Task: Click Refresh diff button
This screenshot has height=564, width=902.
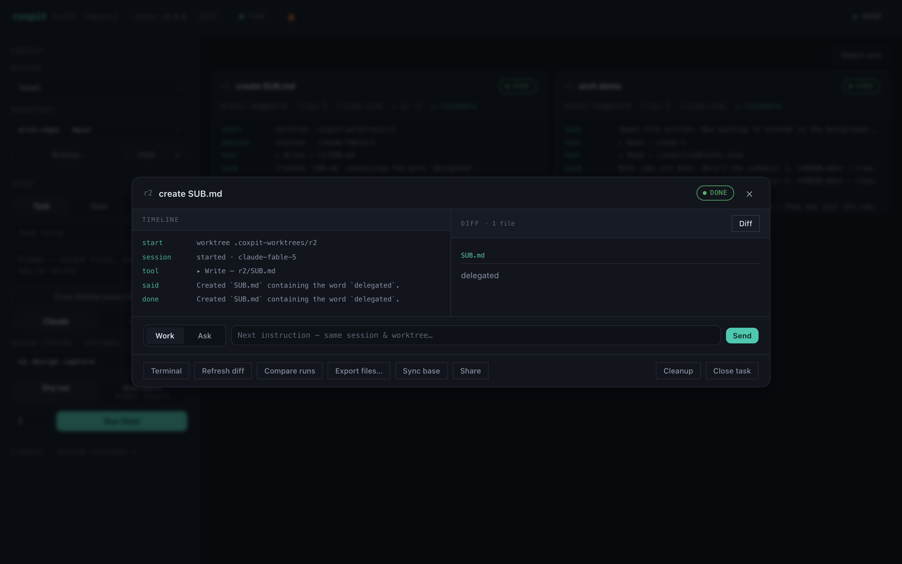Action: [x=223, y=371]
